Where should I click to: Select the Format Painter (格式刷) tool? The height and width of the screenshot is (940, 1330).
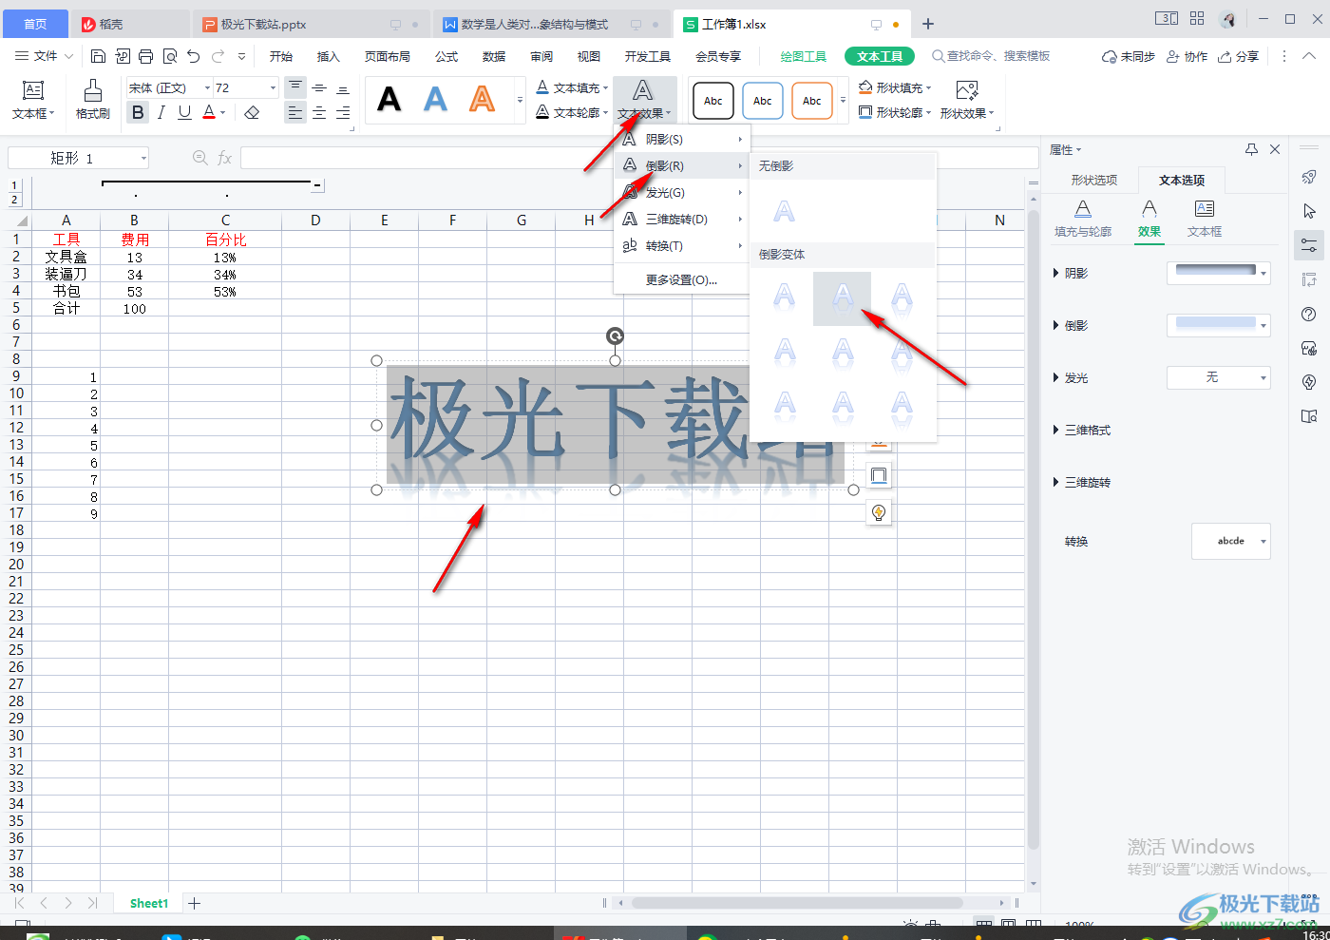tap(92, 99)
